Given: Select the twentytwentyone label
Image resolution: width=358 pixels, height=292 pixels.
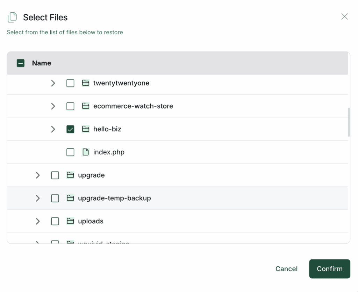Looking at the screenshot, I should tap(121, 83).
